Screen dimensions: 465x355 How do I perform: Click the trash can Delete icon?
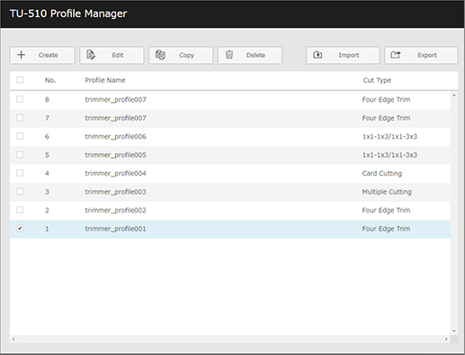tap(229, 55)
